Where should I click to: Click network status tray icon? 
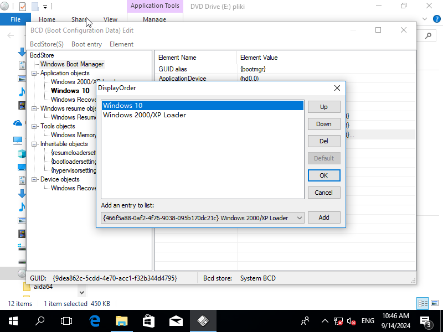click(338, 321)
